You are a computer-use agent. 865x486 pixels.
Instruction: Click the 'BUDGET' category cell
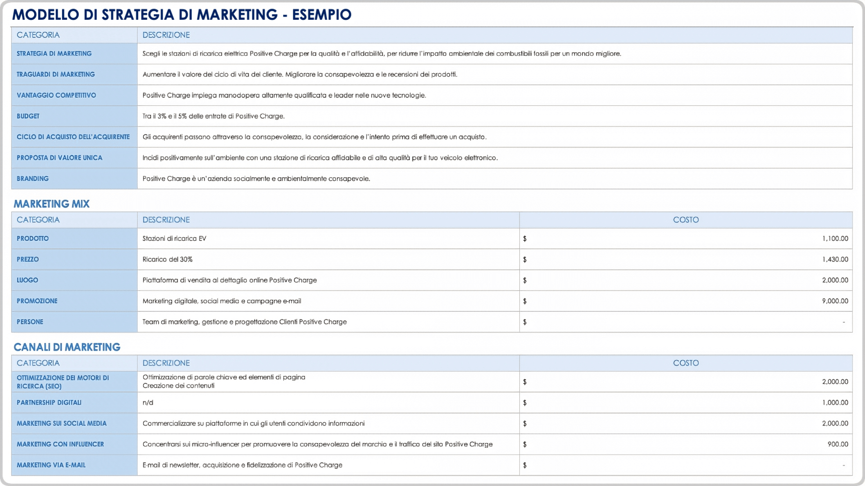click(x=74, y=116)
